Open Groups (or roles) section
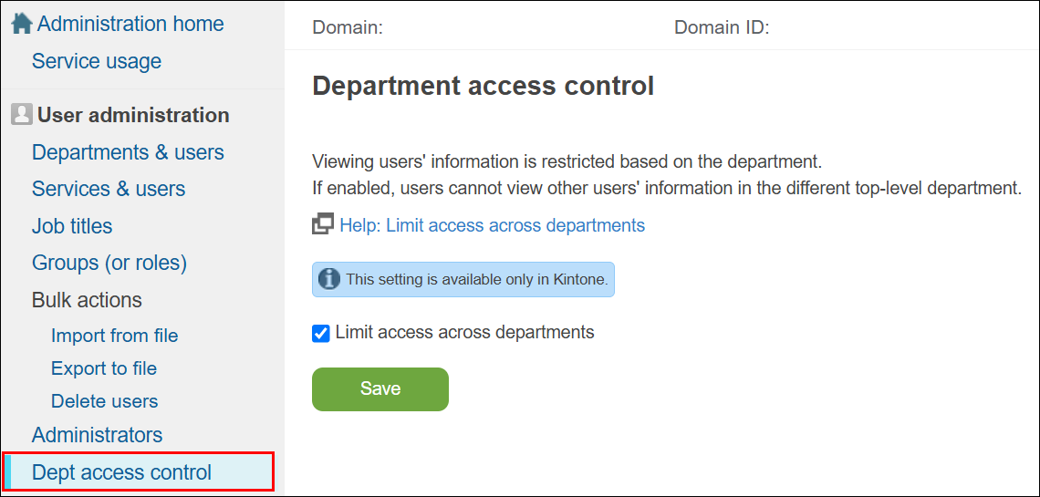The height and width of the screenshot is (497, 1040). pyautogui.click(x=109, y=263)
